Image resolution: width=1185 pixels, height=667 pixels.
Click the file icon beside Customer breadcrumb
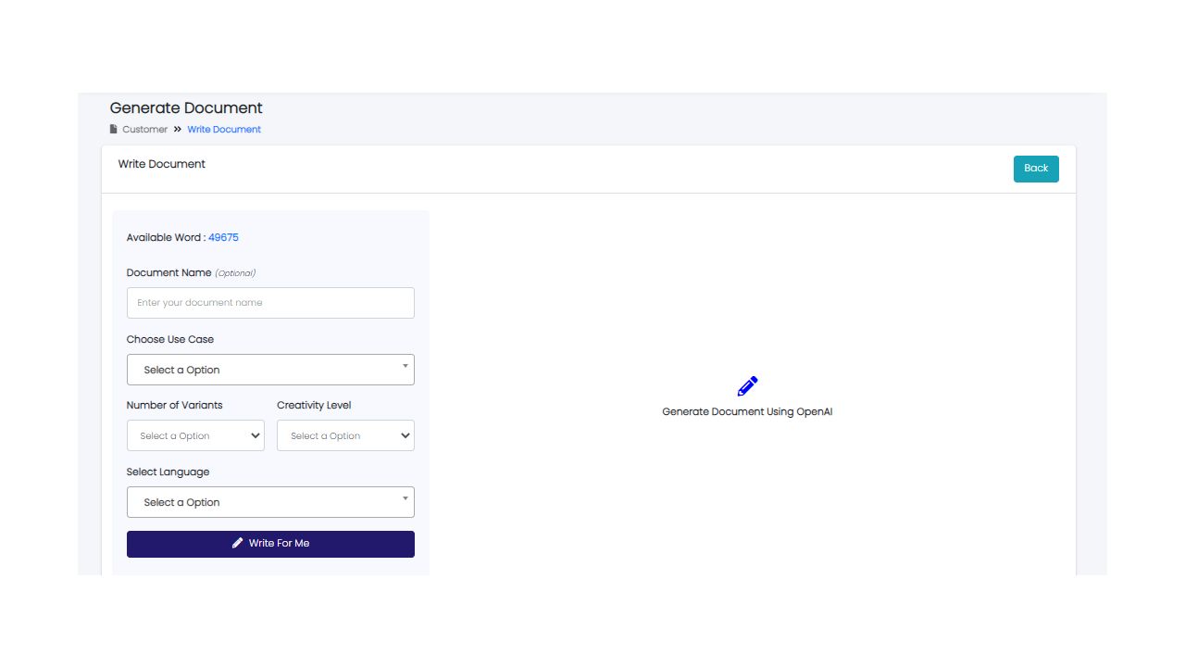pyautogui.click(x=114, y=129)
